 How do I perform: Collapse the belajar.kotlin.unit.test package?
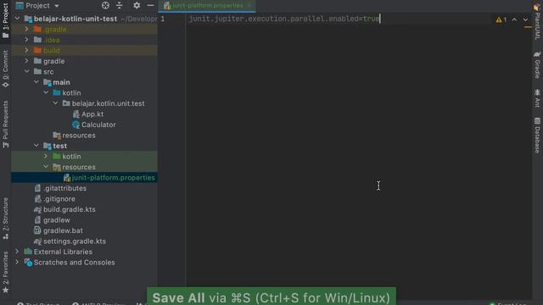tap(55, 103)
